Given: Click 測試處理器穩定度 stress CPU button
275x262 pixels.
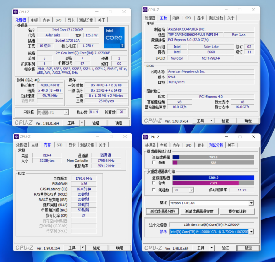Looking at the screenshot, I should click(x=199, y=211).
